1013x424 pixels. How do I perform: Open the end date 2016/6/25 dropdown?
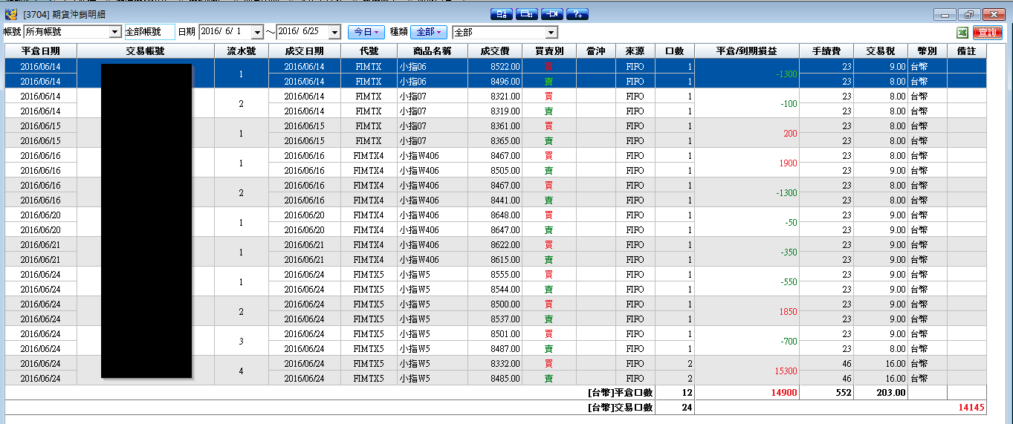[334, 32]
